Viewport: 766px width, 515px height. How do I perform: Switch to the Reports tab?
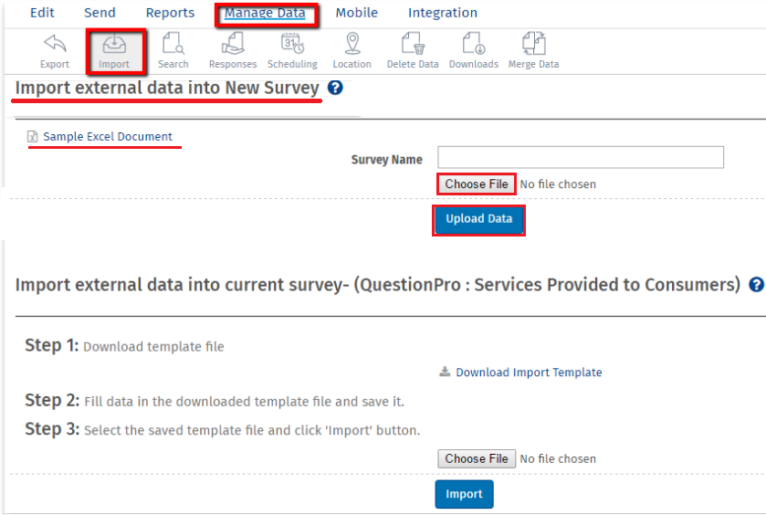tap(170, 13)
